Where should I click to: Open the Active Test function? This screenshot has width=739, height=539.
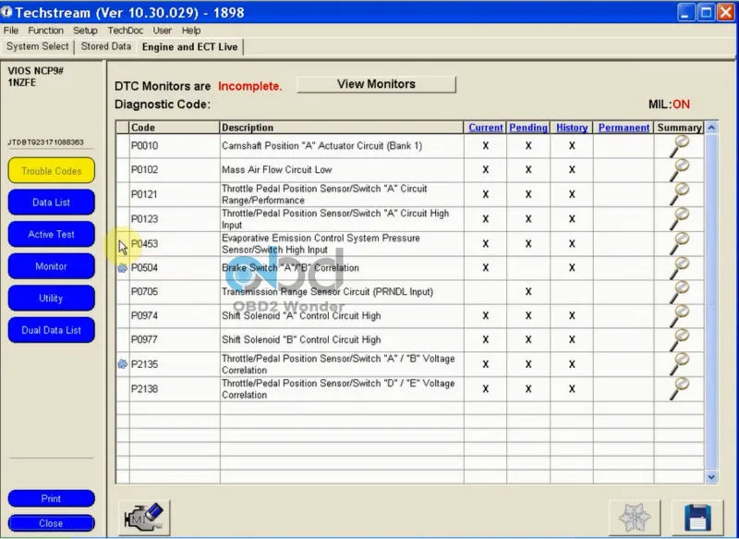[x=52, y=235]
